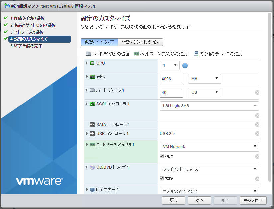Screen dimensions: 274x209
Task: Click the ハード ディスクの追加 icon
Action: (88, 54)
